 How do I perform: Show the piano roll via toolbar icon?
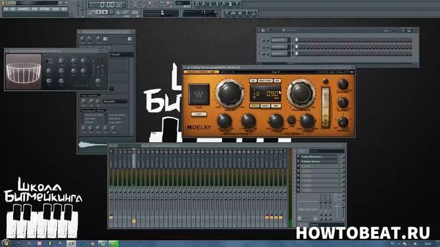(240, 13)
